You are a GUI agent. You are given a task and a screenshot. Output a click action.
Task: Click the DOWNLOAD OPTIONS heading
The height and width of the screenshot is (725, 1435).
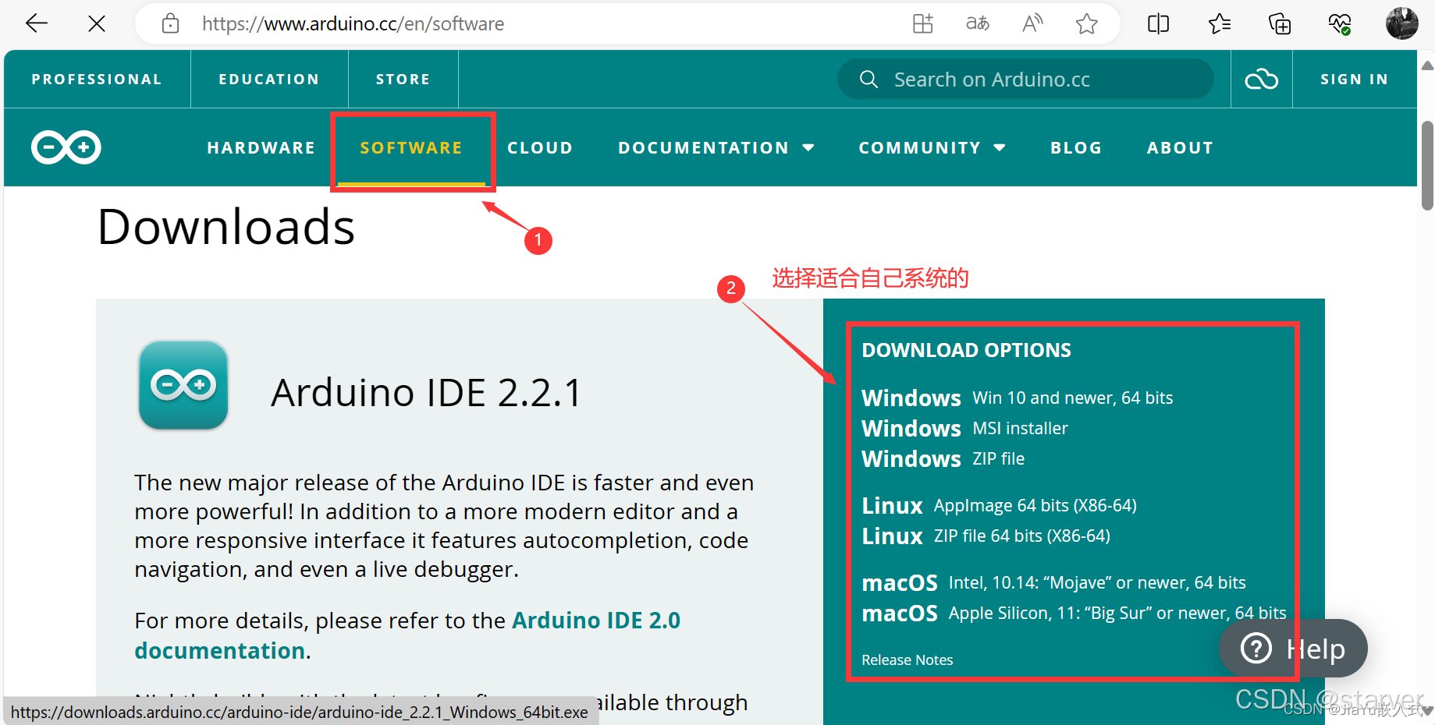point(966,350)
